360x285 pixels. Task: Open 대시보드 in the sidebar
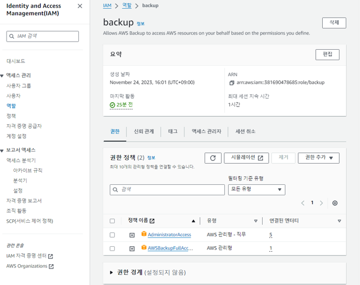(16, 61)
